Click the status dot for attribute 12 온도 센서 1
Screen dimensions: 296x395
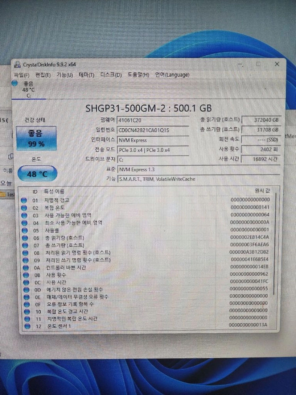(x=28, y=327)
